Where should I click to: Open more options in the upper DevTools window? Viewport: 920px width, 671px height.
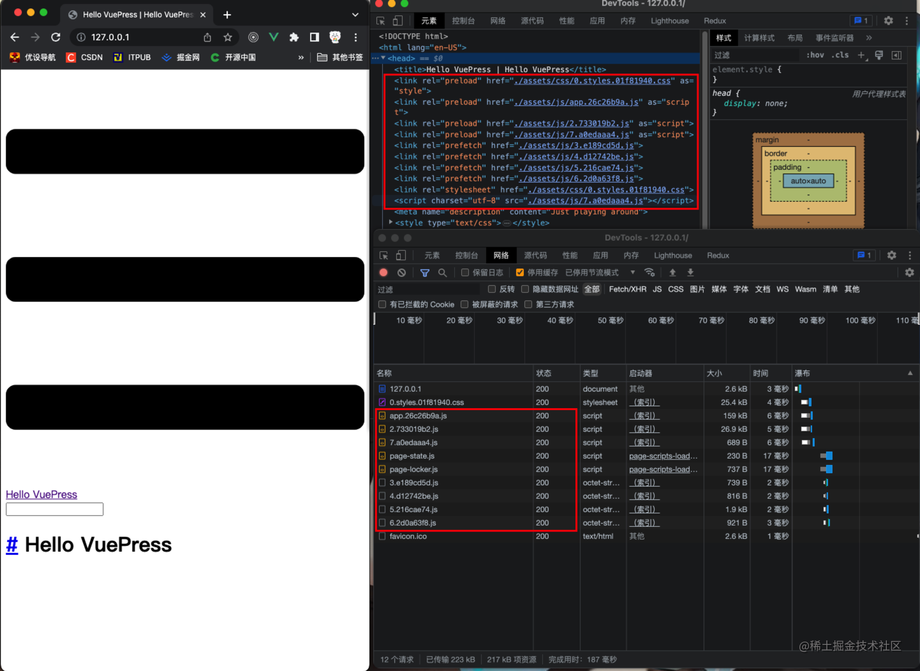tap(907, 20)
